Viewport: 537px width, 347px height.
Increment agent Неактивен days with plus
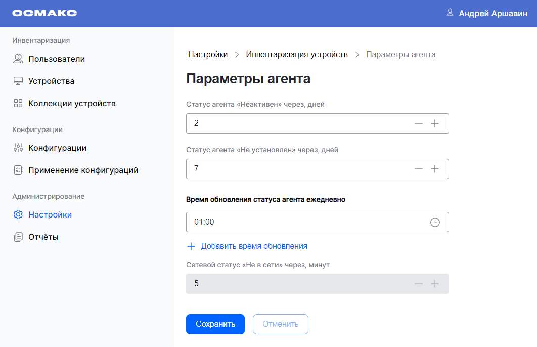tap(435, 123)
